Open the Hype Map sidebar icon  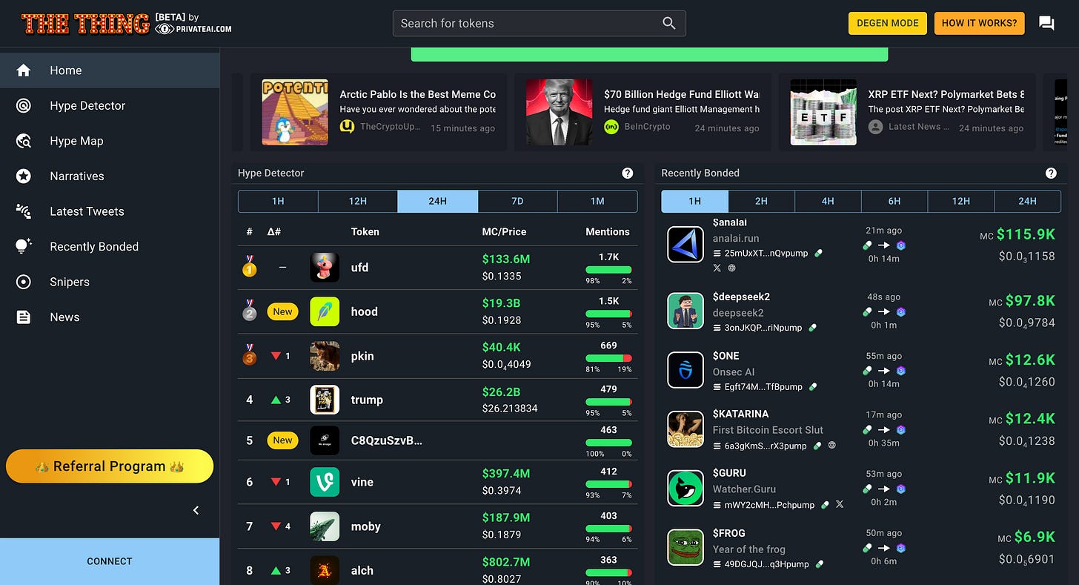point(24,141)
